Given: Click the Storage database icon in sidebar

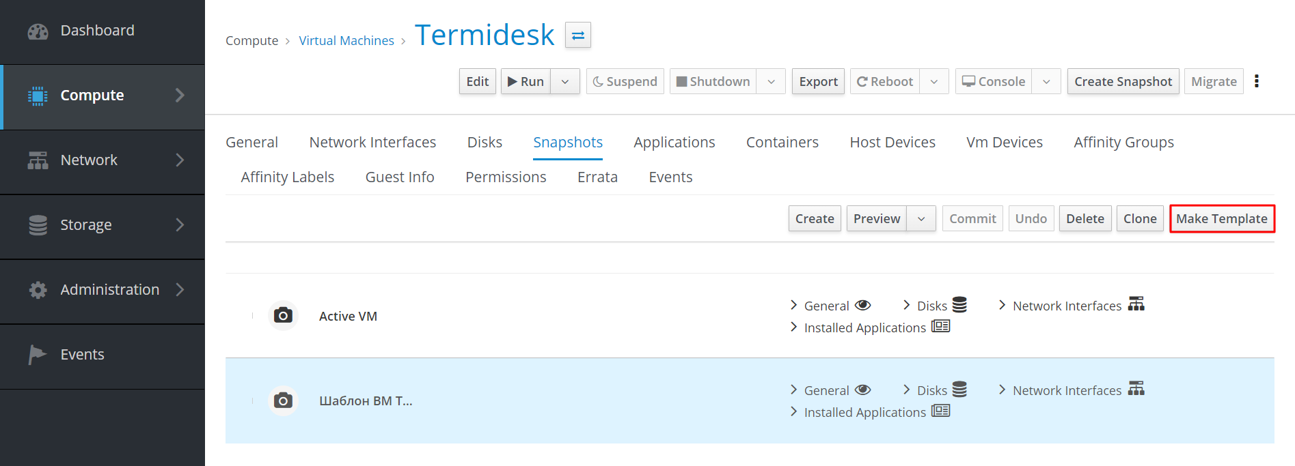Looking at the screenshot, I should point(38,225).
